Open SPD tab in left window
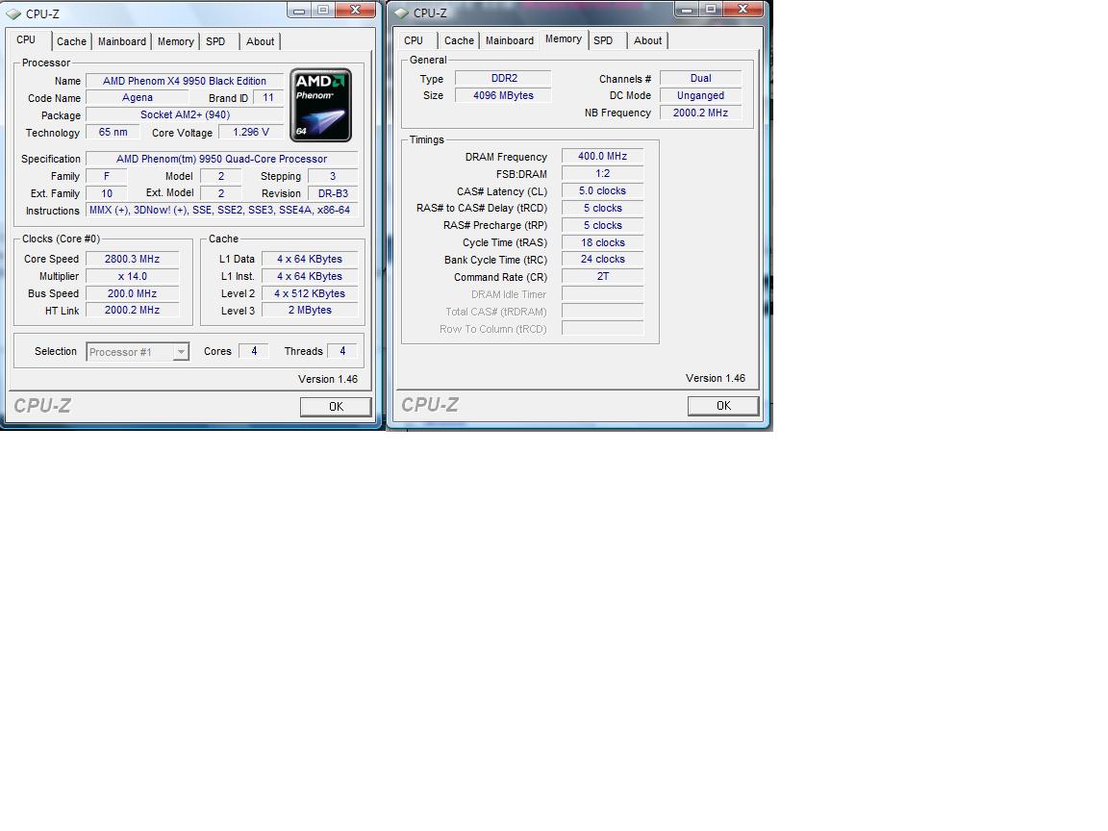Screen dimensions: 1108x831 pos(215,41)
